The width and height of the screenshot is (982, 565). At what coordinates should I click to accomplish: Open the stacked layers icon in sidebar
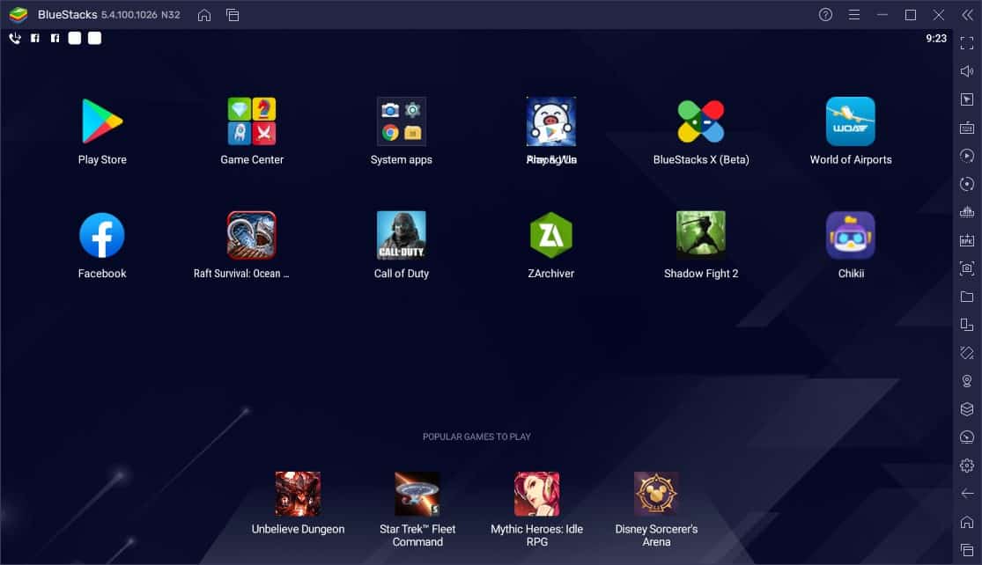tap(967, 409)
